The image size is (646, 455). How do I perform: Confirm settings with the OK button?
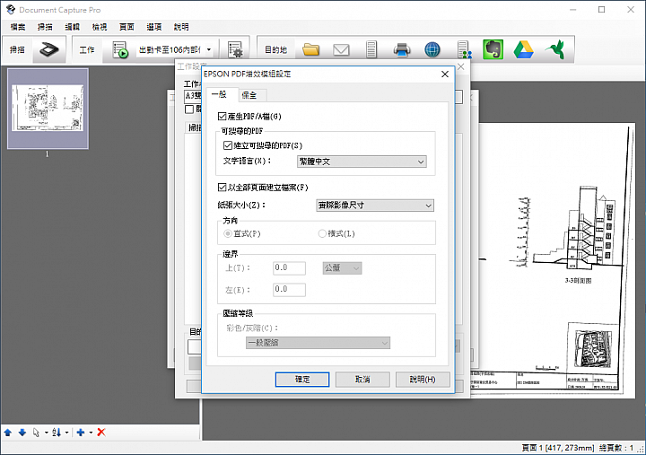coord(302,380)
